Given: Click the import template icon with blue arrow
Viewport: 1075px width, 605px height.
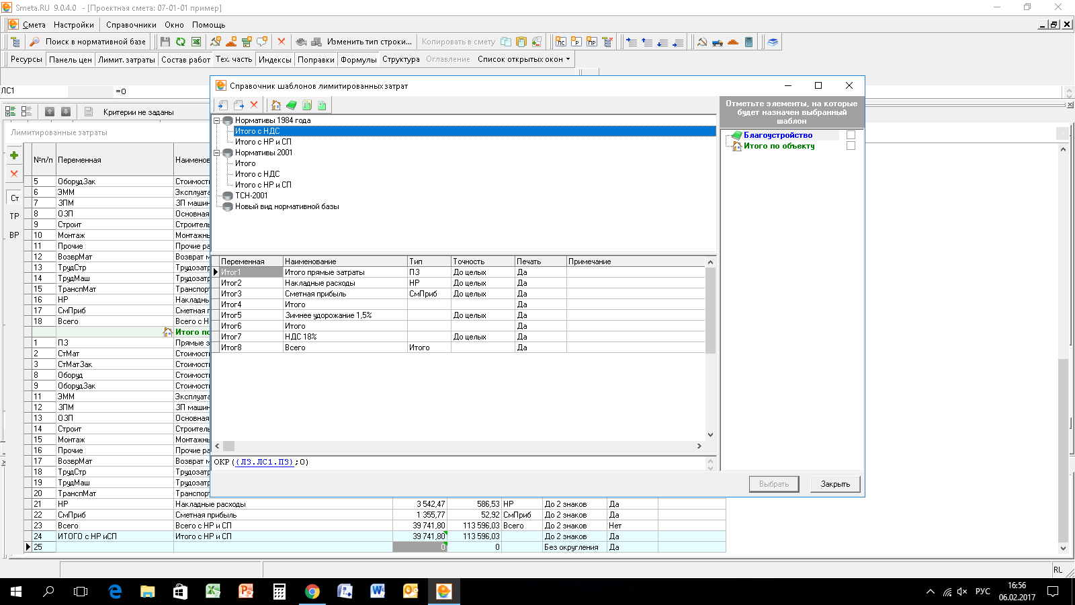Looking at the screenshot, I should pos(223,105).
